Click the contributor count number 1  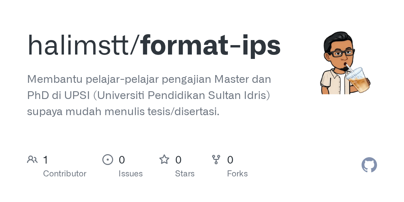point(45,160)
